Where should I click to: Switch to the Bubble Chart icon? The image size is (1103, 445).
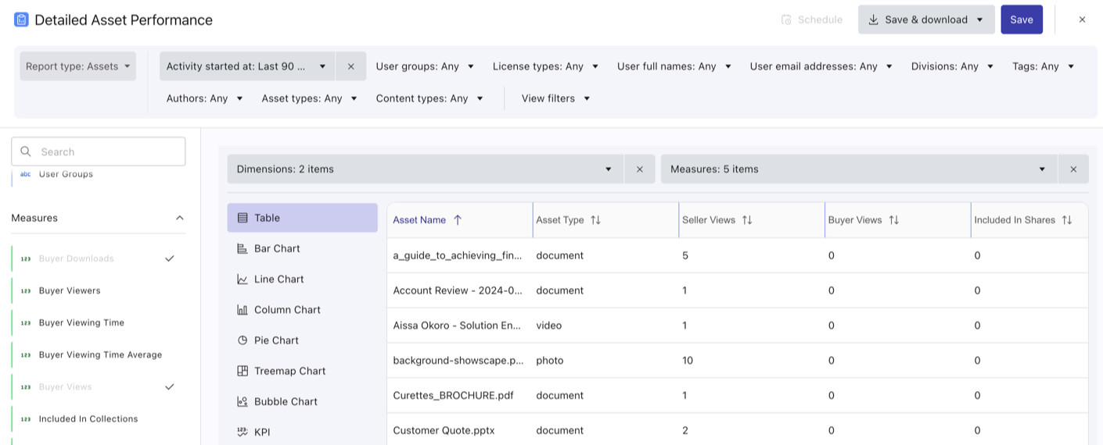point(243,401)
